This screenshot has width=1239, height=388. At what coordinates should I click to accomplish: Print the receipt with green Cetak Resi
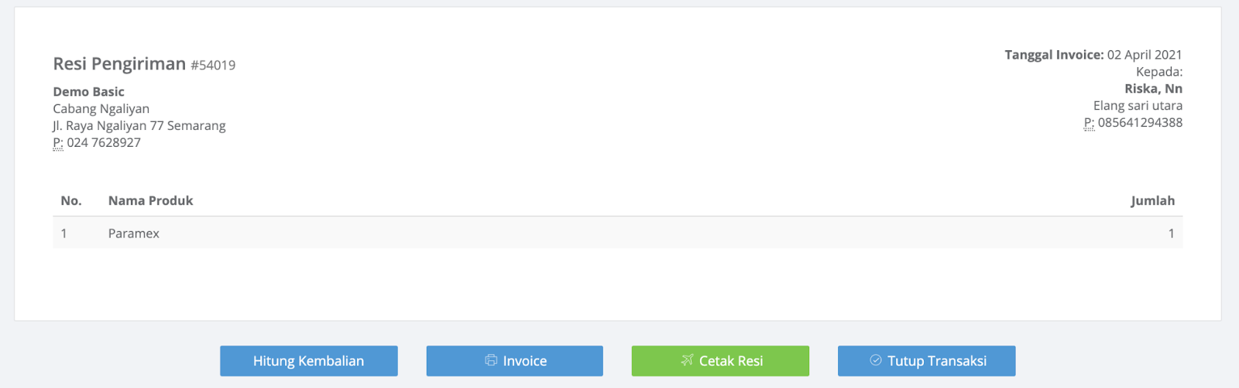[720, 361]
